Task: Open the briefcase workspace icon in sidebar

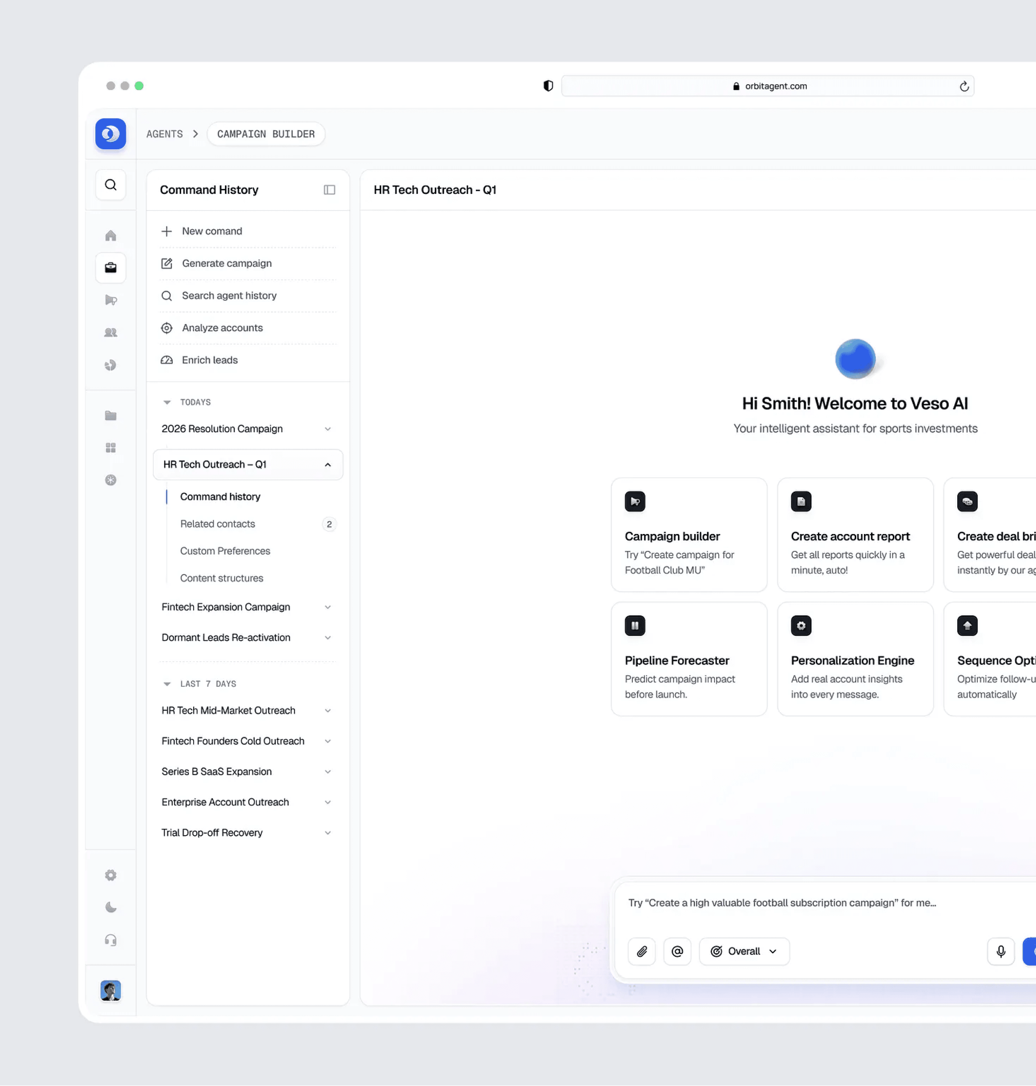Action: (x=110, y=268)
